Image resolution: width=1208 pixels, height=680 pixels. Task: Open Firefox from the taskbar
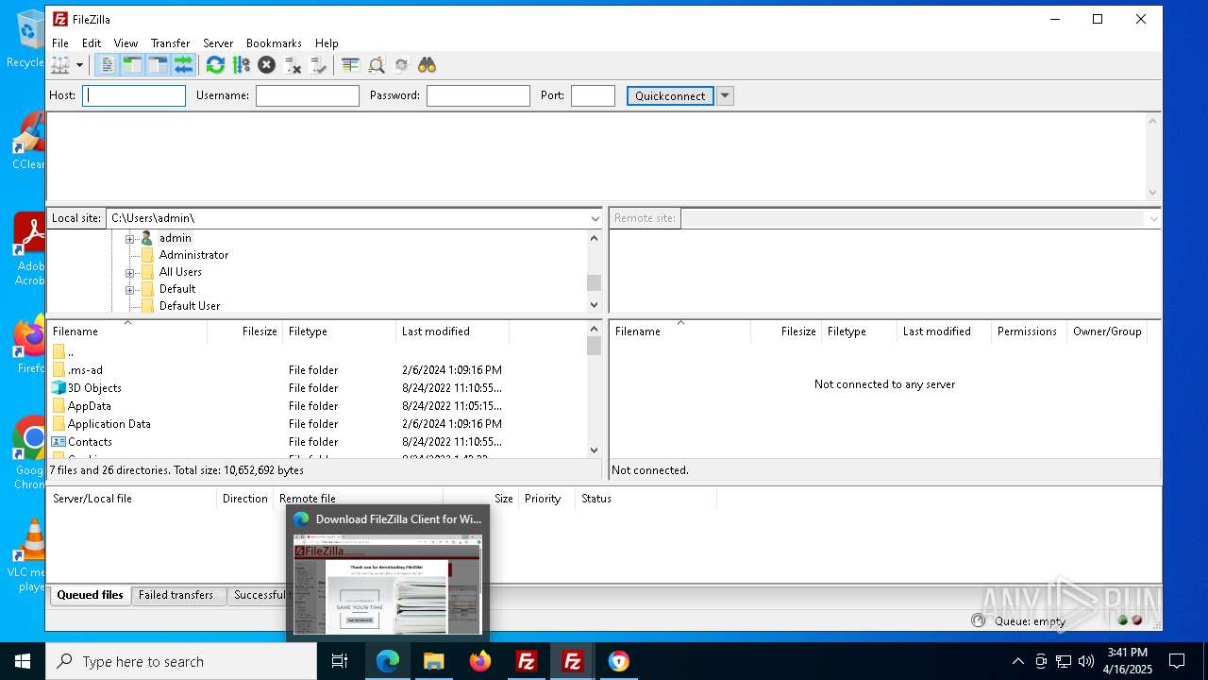click(x=480, y=661)
